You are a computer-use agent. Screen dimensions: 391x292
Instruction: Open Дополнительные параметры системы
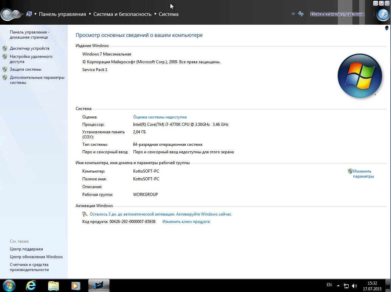click(x=37, y=80)
